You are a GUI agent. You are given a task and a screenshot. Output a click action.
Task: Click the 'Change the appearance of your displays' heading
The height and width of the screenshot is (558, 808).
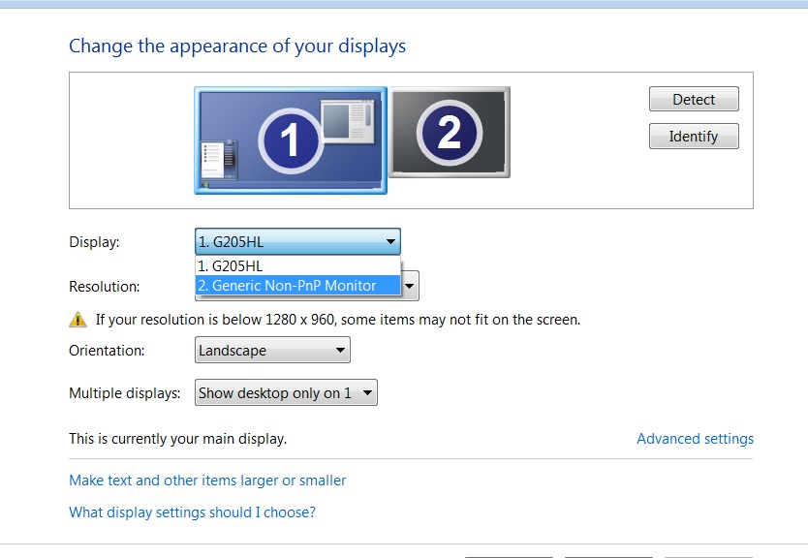click(x=237, y=46)
